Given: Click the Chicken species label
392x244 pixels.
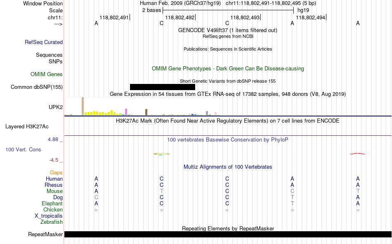Looking at the screenshot, I should [x=53, y=209].
